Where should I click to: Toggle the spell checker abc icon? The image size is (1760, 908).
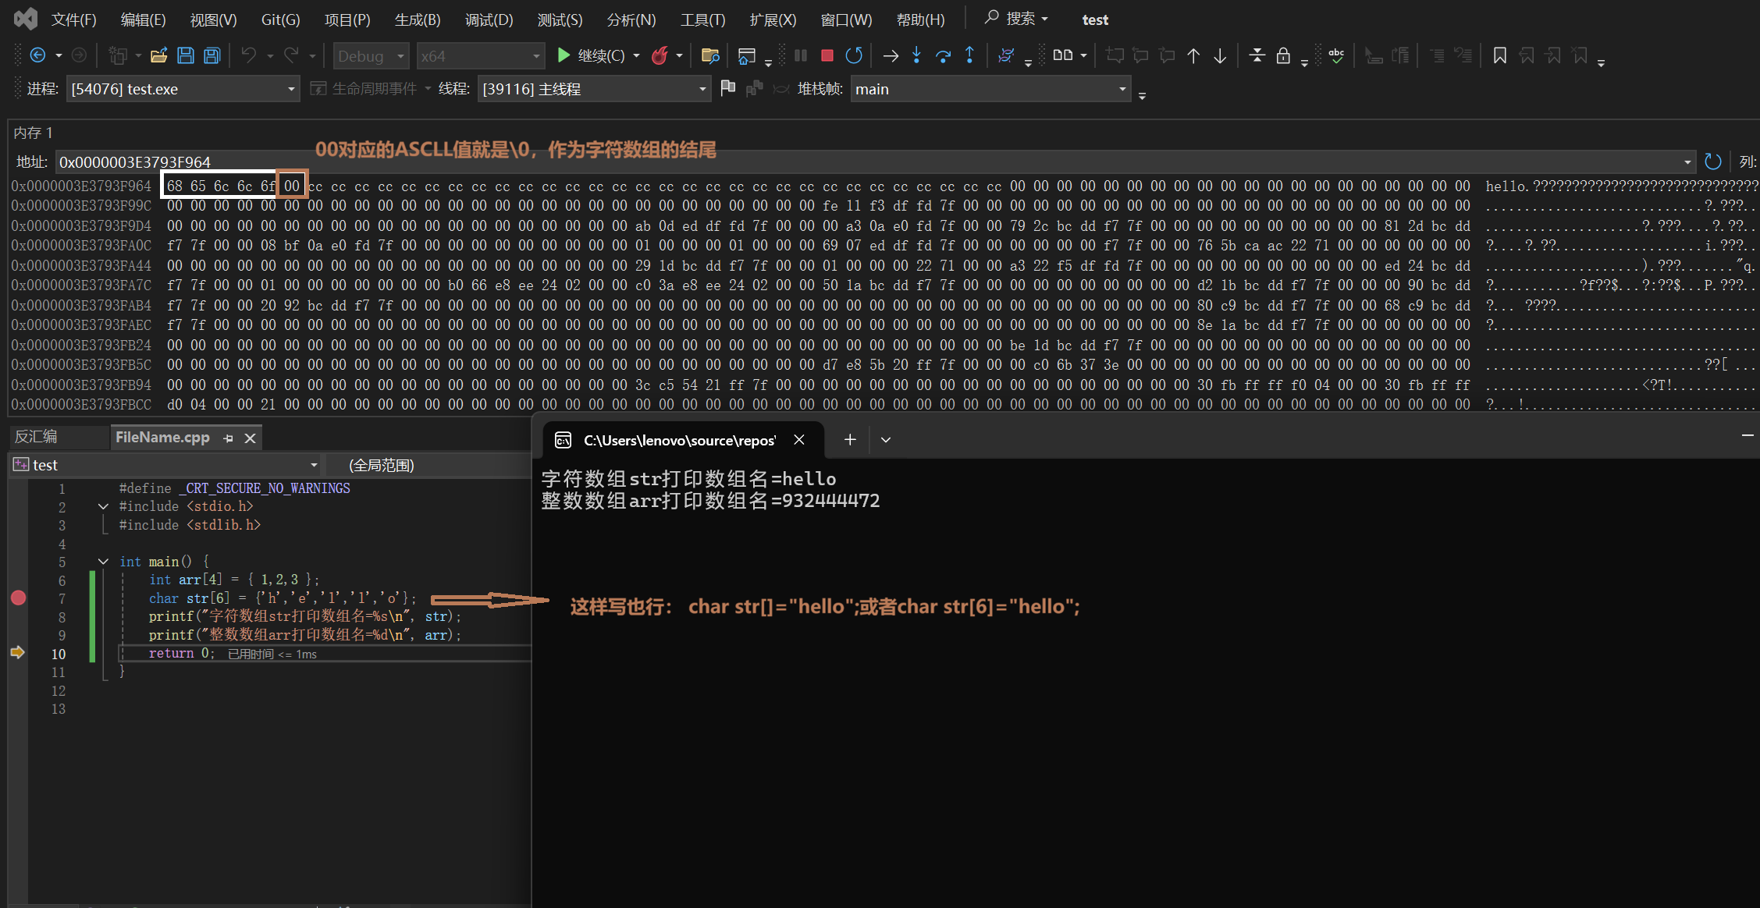[x=1336, y=55]
